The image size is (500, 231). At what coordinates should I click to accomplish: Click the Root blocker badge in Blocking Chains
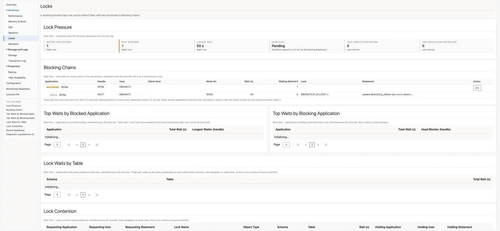[53, 87]
